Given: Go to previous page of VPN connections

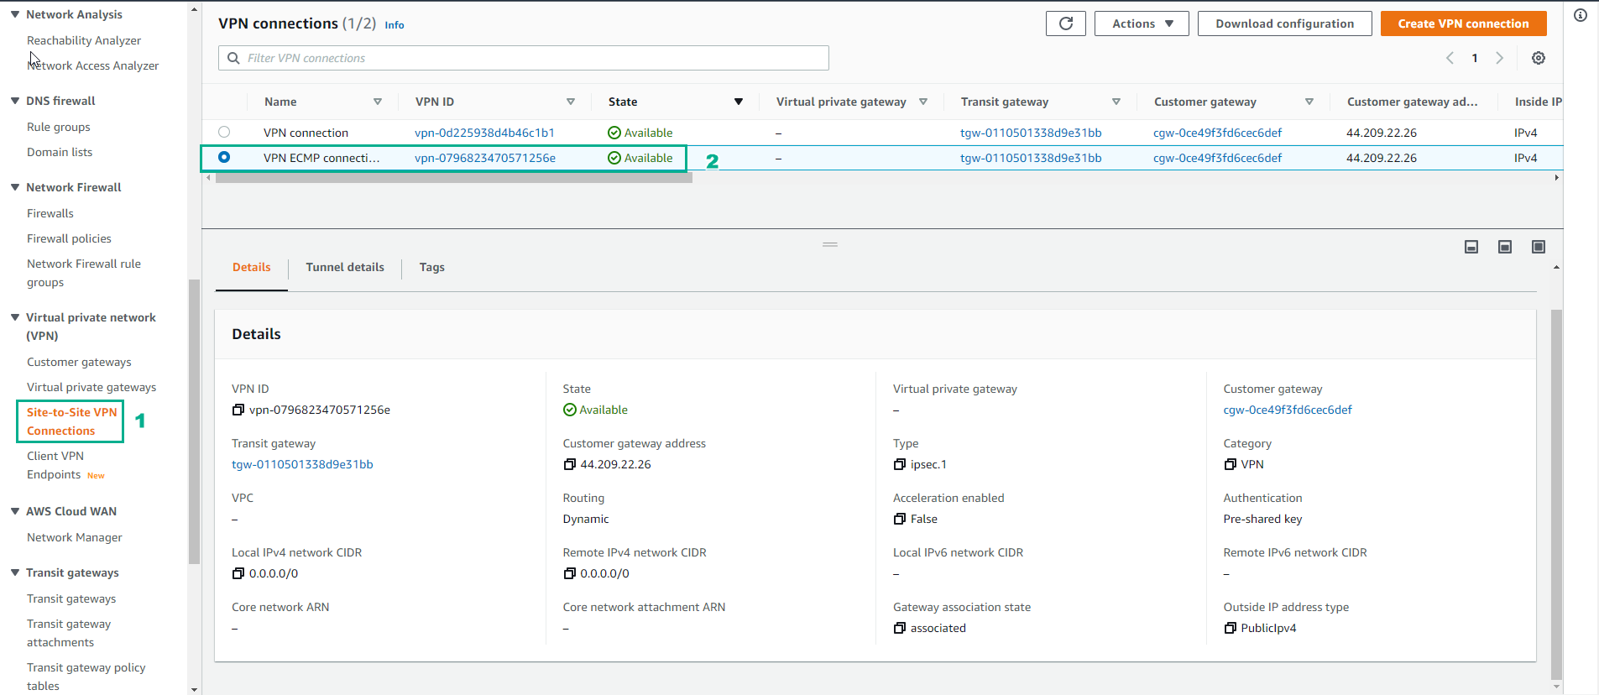Looking at the screenshot, I should (1450, 58).
